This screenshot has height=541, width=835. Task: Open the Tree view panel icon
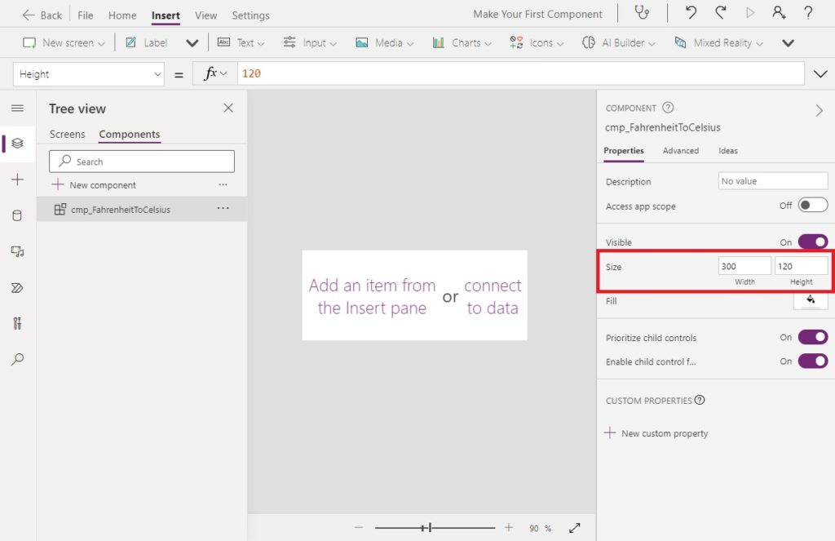click(18, 144)
